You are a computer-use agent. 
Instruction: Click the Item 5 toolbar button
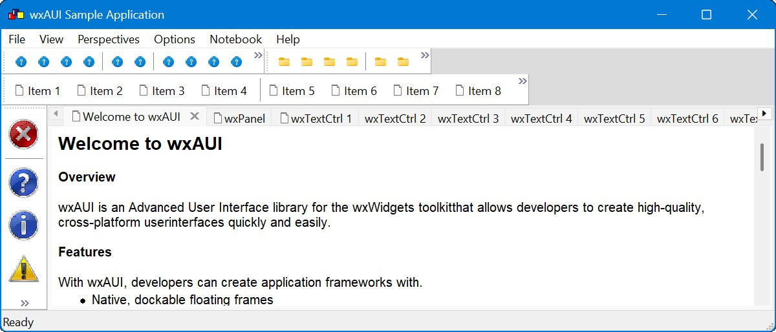point(292,91)
